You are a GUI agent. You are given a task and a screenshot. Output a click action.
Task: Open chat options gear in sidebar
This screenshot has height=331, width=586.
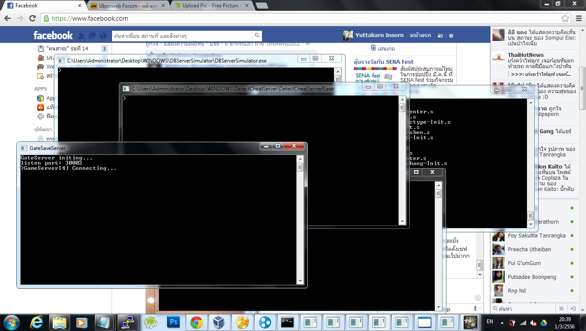[561, 309]
